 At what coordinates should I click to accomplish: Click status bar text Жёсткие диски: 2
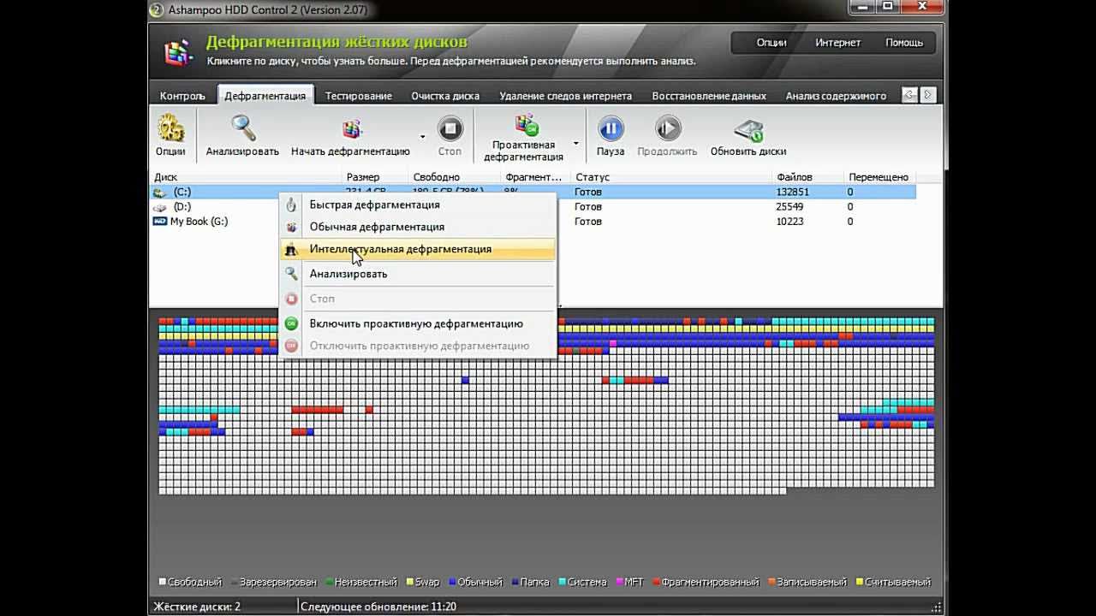click(x=197, y=607)
